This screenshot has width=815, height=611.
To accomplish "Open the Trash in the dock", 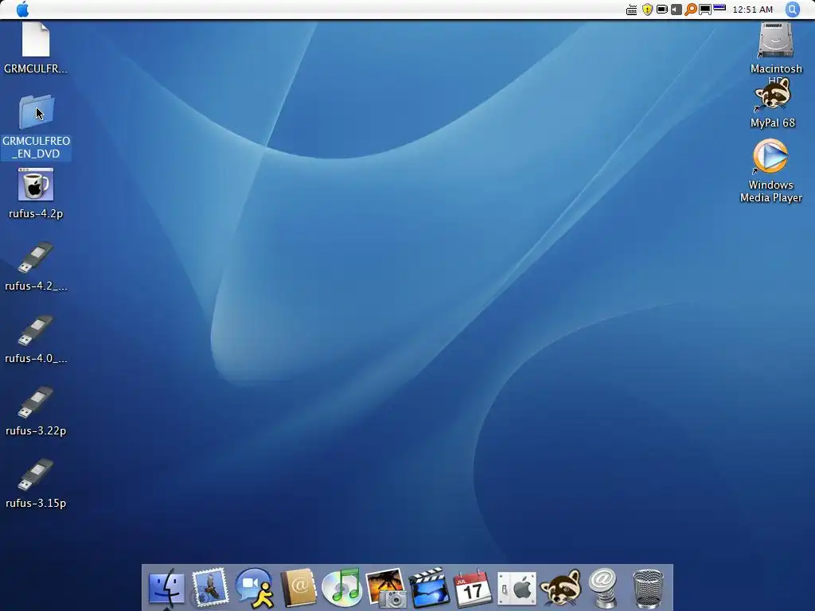I will [648, 589].
